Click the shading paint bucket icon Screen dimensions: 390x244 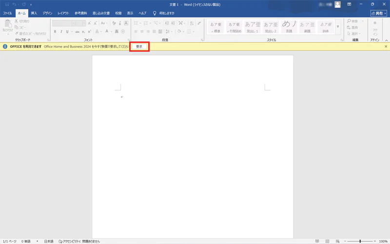point(179,31)
